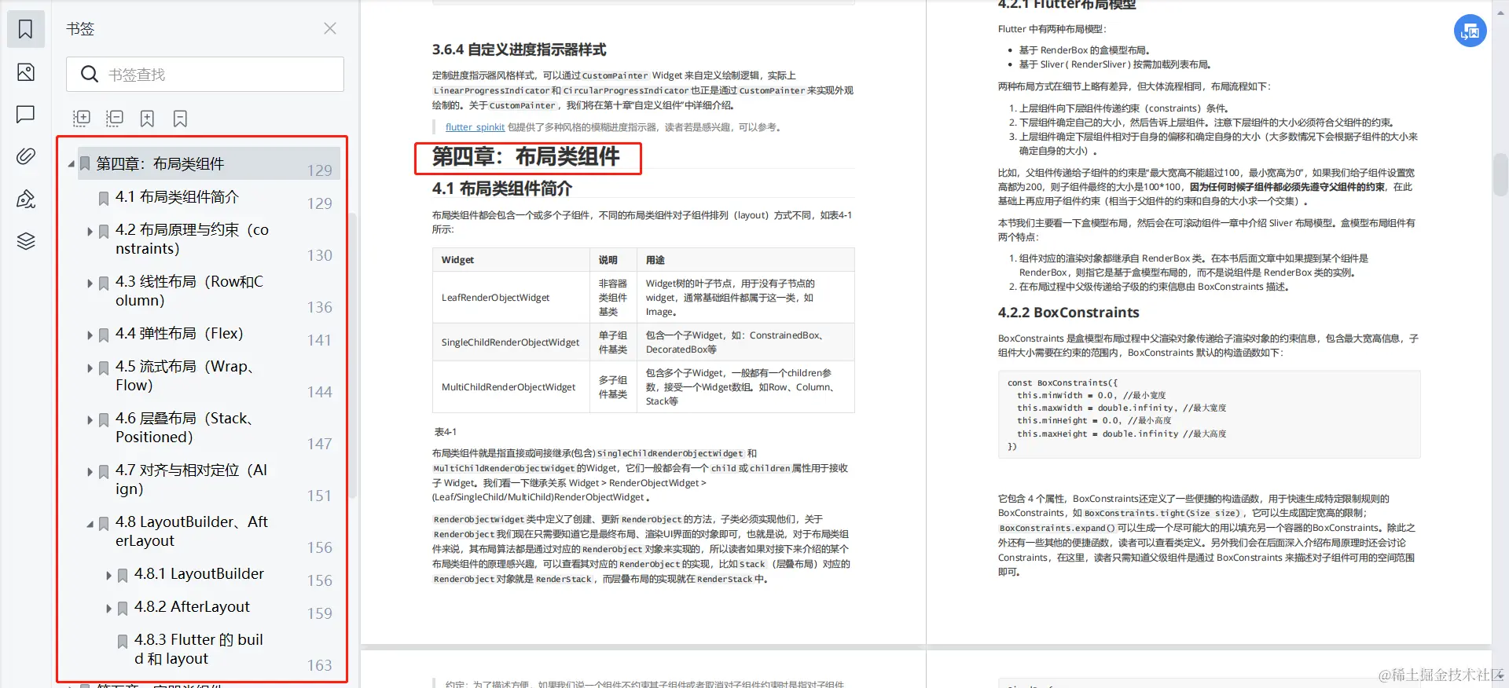Viewport: 1509px width, 688px height.
Task: Close the 书签 bookmarks panel
Action: tap(330, 28)
